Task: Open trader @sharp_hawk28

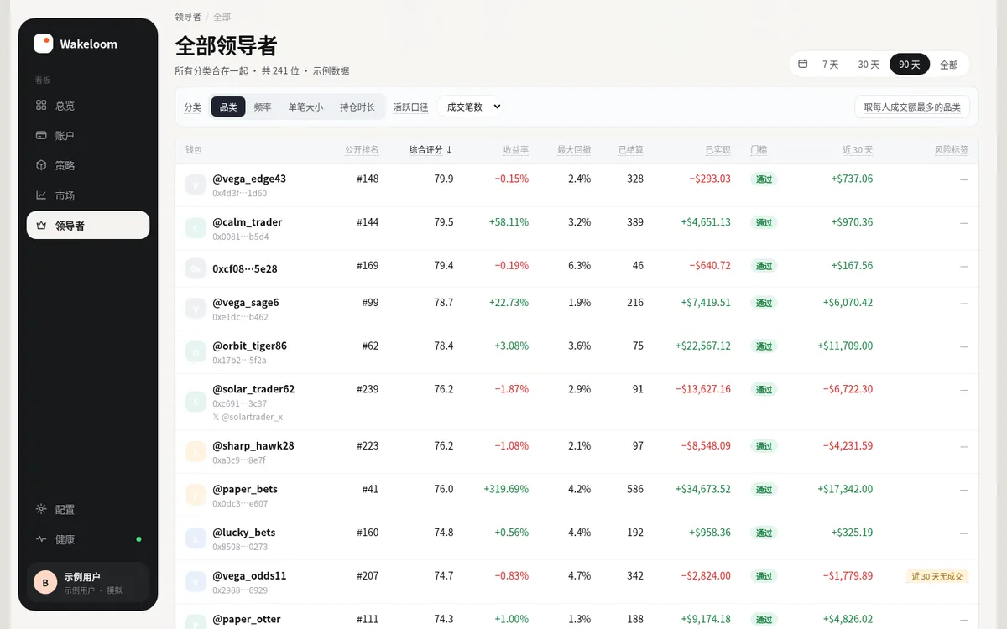Action: (253, 445)
